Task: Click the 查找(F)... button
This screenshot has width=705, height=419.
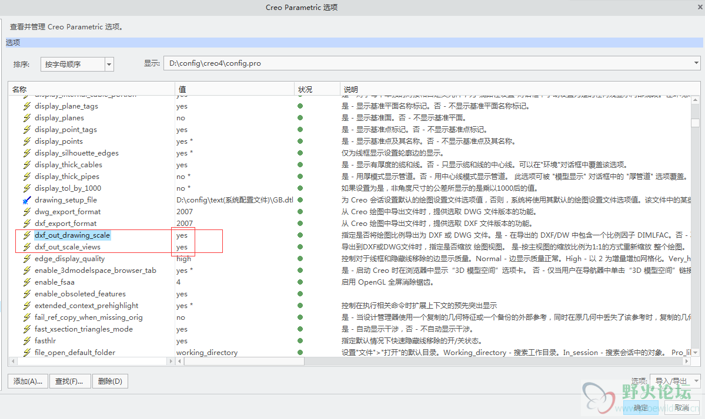Action: (70, 381)
